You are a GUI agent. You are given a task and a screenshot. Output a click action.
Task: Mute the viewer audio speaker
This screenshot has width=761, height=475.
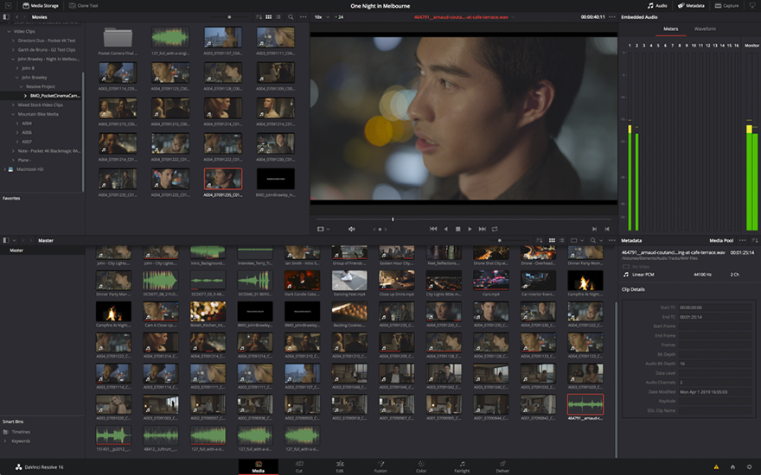coord(351,229)
